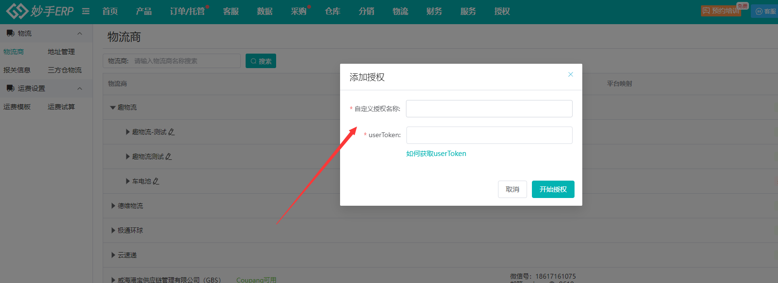Viewport: 778px width, 283px height.
Task: Open the 如何获取userToken link
Action: pyautogui.click(x=436, y=154)
